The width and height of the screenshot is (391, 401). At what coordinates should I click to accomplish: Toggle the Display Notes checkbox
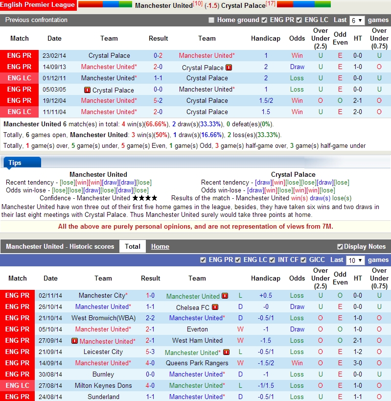[x=340, y=247]
